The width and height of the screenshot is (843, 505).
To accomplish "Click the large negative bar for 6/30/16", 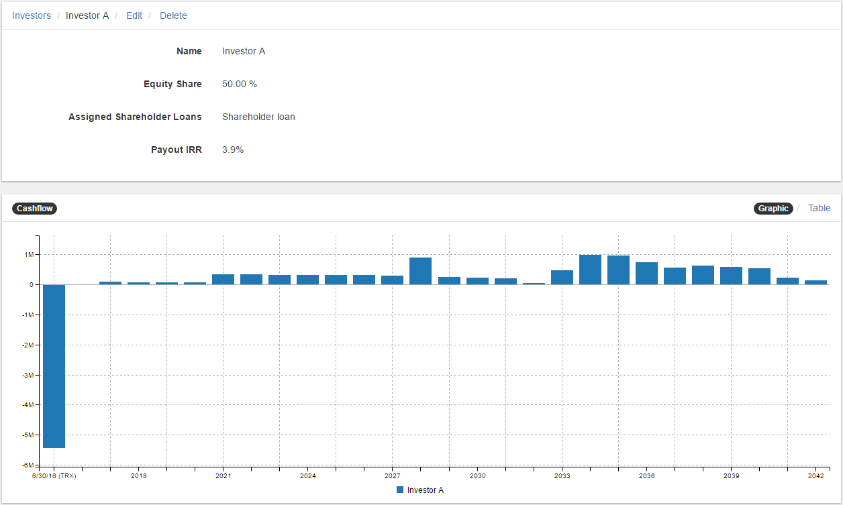I will (x=54, y=366).
